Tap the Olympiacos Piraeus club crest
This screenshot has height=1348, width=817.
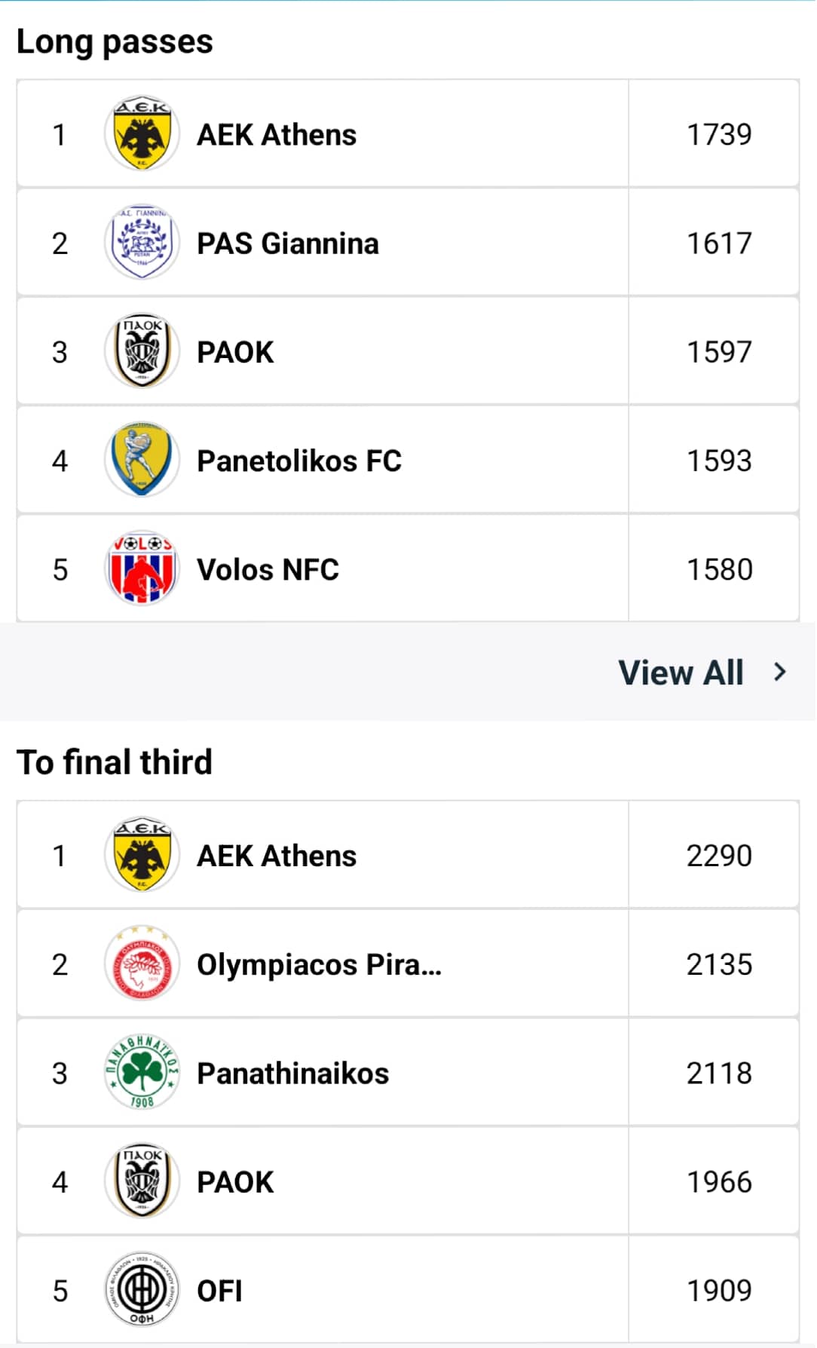[x=142, y=964]
